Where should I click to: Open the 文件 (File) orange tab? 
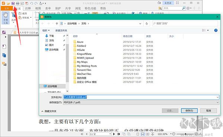tap(7, 8)
